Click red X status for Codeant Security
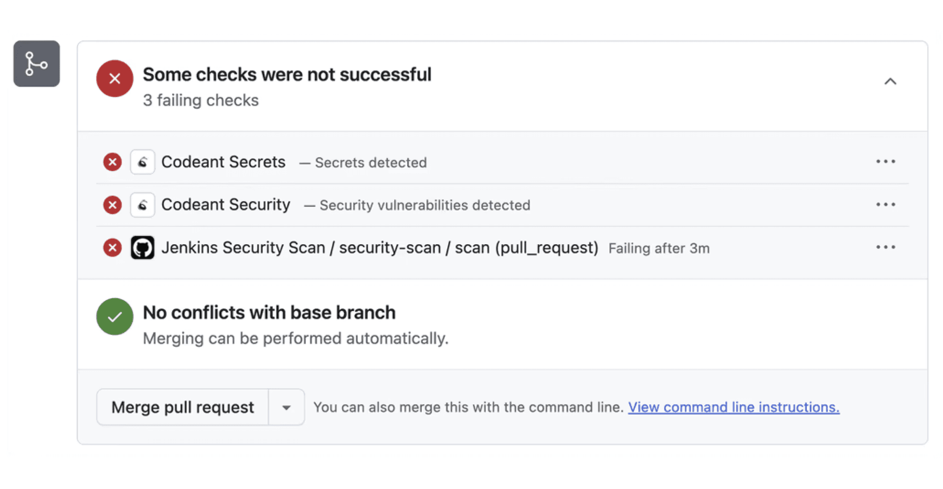 click(112, 205)
